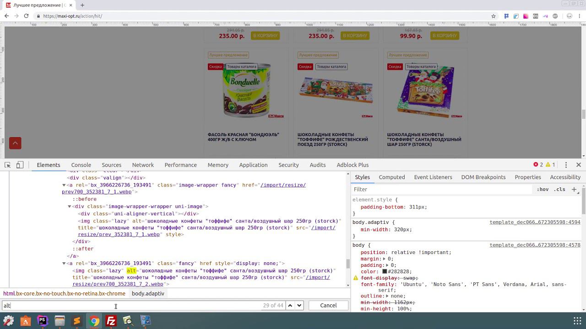This screenshot has width=586, height=329.
Task: Show the Event Listeners tab
Action: click(x=433, y=177)
